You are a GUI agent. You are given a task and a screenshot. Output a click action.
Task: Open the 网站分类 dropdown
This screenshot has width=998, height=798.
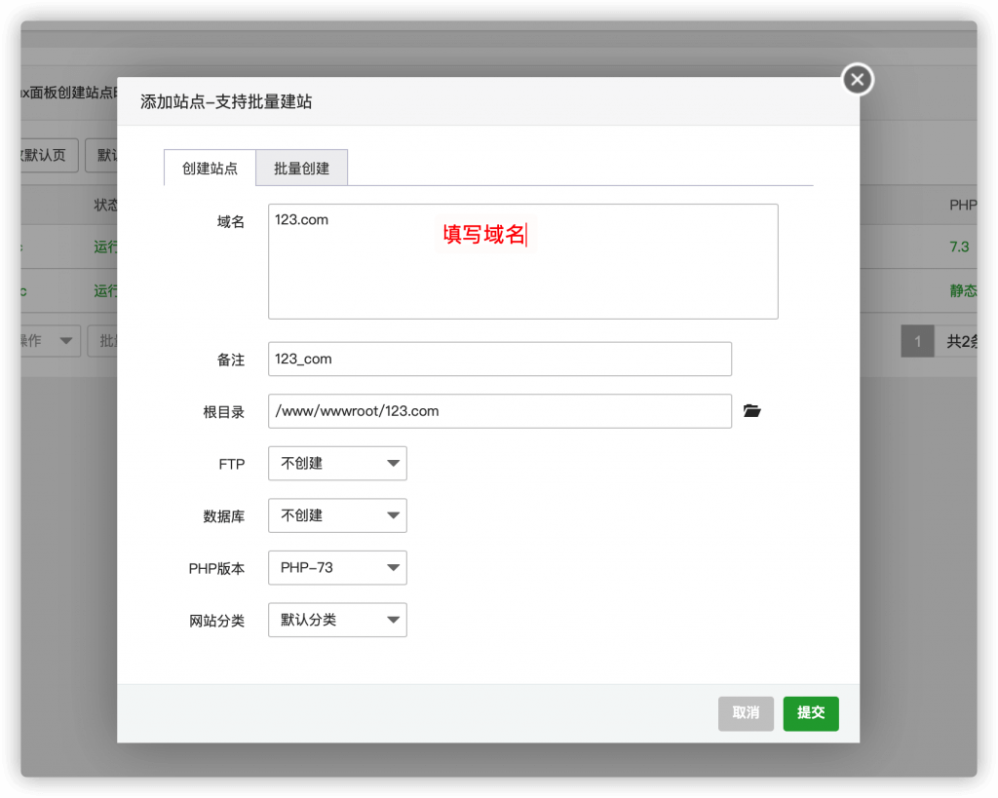click(336, 620)
